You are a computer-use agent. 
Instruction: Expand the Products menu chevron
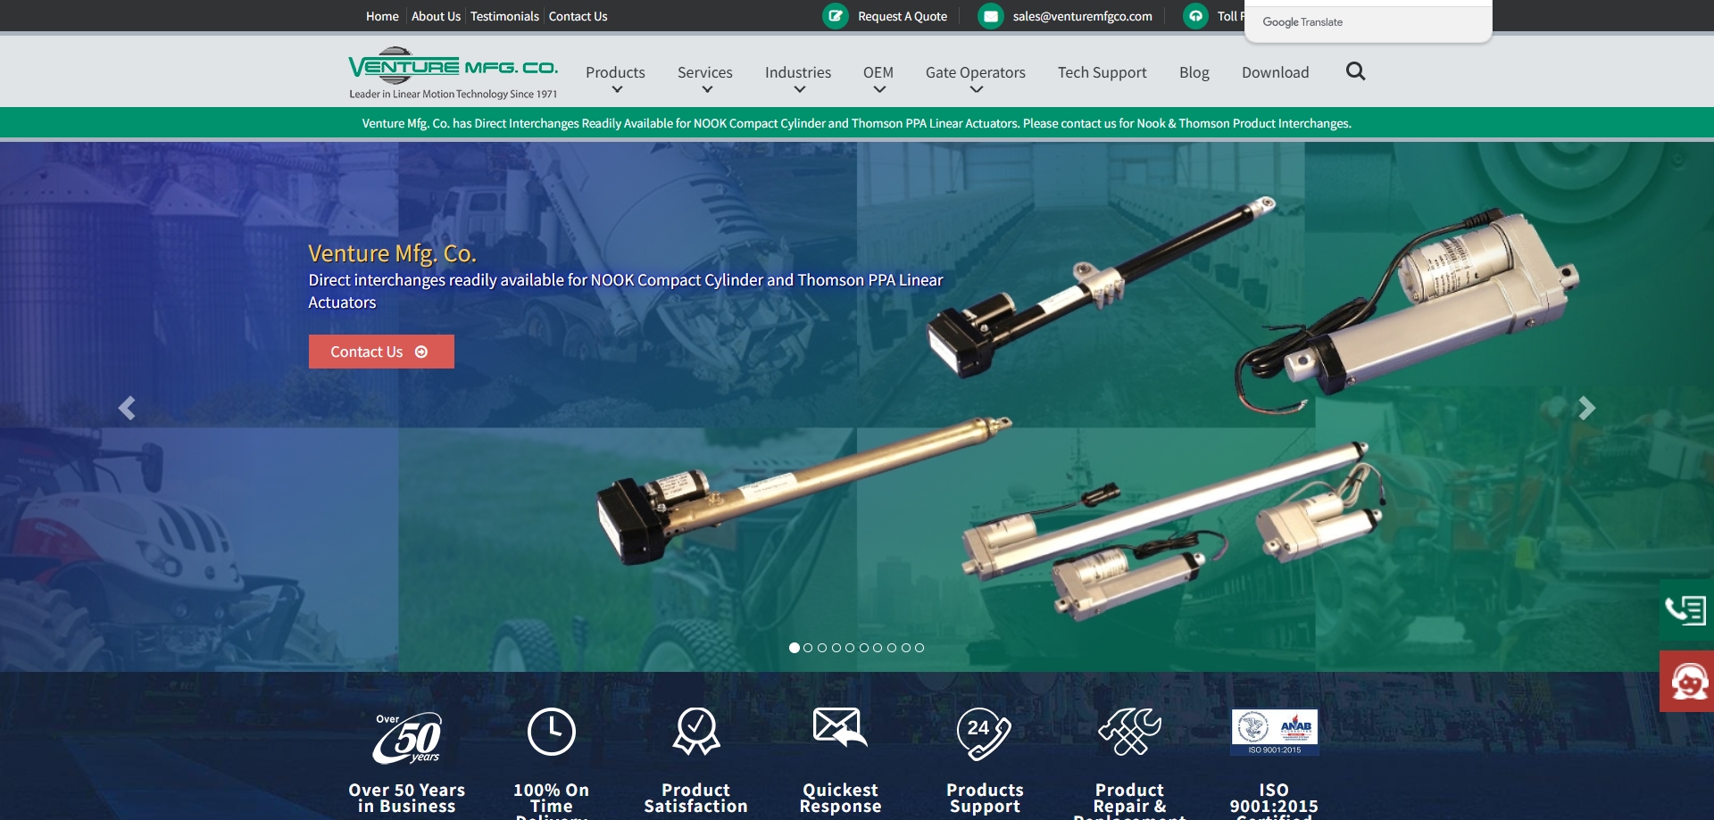click(617, 89)
